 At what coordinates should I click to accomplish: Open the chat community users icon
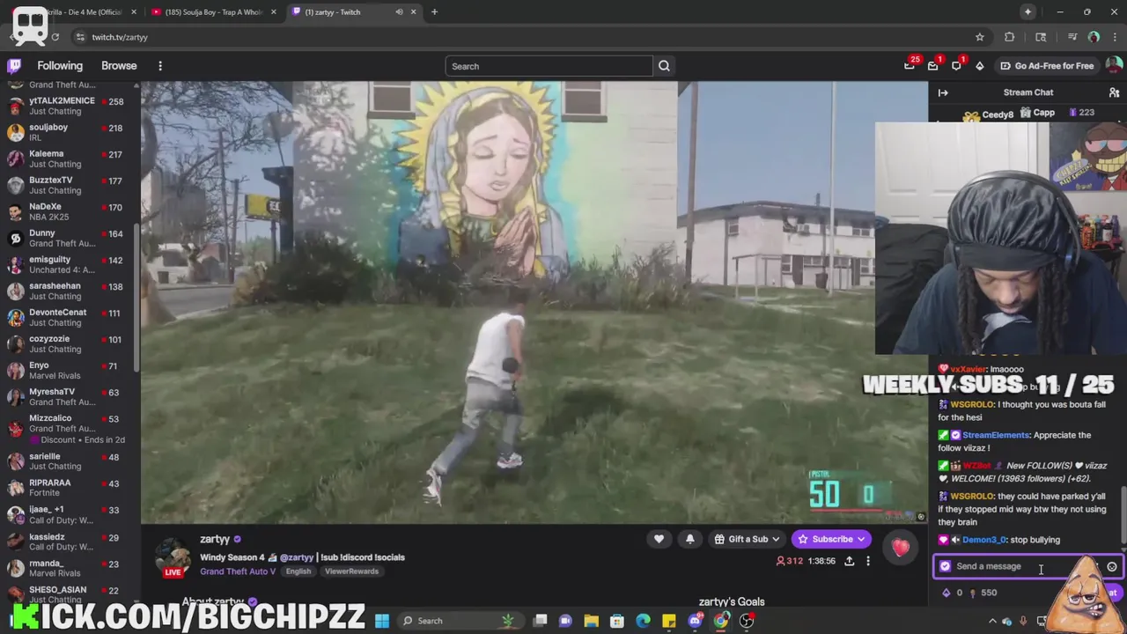pos(1114,92)
